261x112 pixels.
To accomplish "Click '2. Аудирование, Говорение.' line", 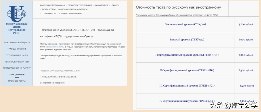I will pyautogui.click(x=53, y=83).
